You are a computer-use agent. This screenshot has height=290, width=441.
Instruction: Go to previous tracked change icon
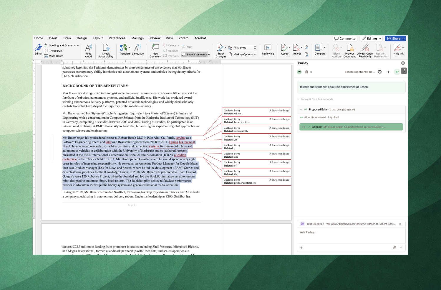[306, 47]
